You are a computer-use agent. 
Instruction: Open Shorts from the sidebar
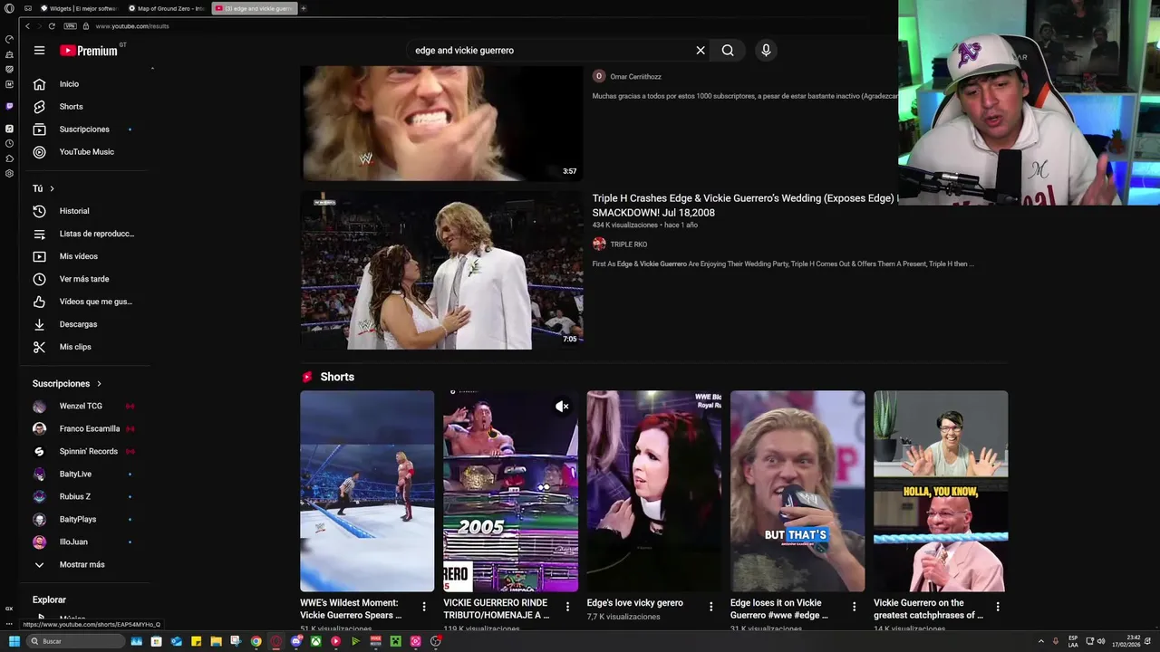coord(86,107)
